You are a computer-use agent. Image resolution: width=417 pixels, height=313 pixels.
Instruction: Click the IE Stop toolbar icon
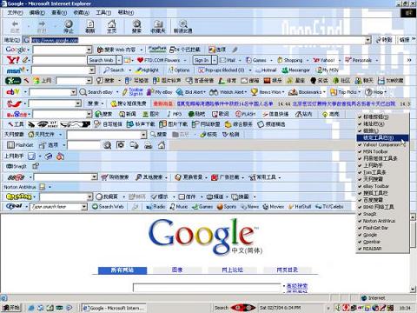click(69, 24)
